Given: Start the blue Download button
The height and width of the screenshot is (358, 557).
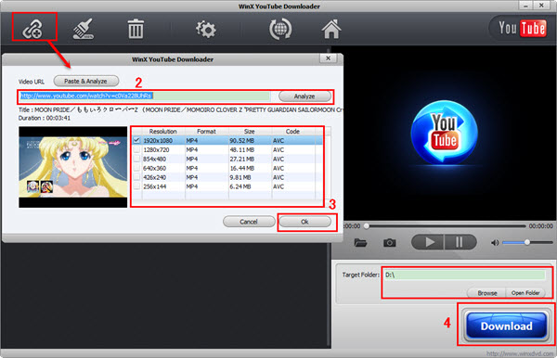Looking at the screenshot, I should (x=506, y=326).
